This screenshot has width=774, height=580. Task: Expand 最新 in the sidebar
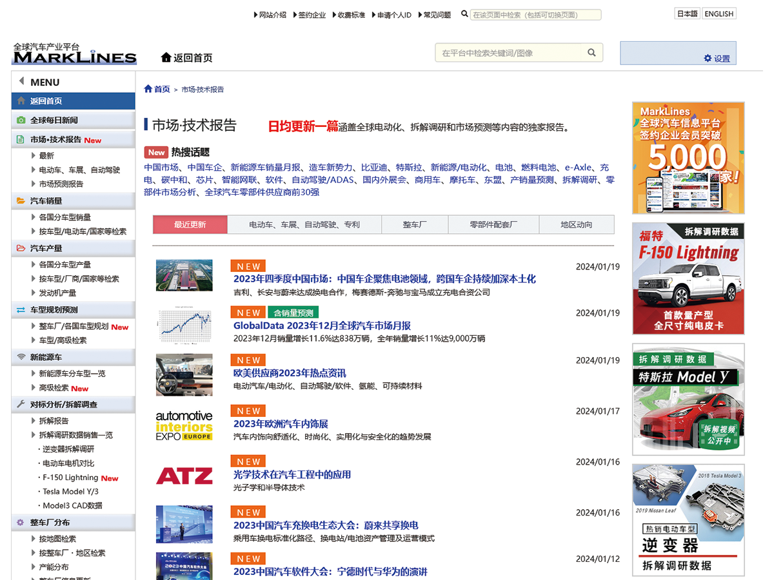pos(46,155)
